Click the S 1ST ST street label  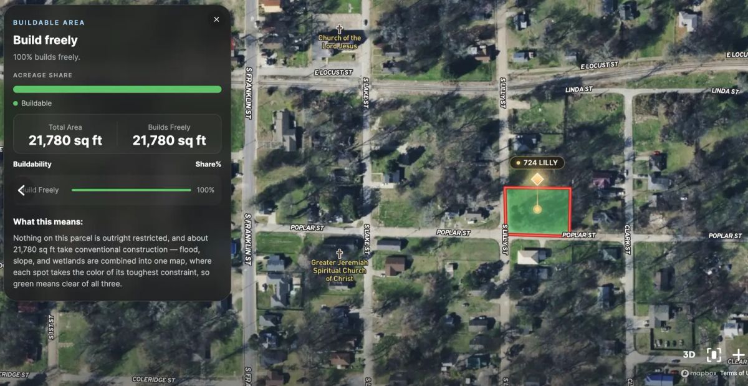(52, 327)
